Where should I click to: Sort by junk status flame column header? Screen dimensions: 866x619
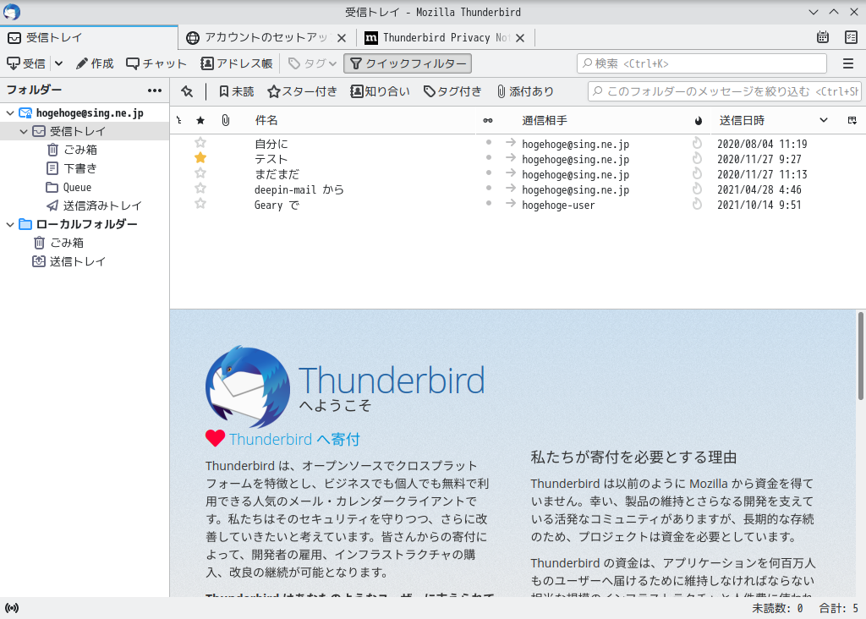point(698,120)
